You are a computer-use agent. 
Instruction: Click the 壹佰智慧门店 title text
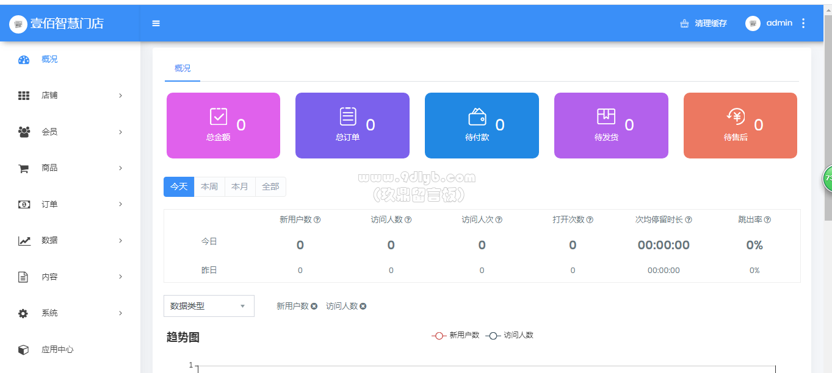(x=67, y=24)
